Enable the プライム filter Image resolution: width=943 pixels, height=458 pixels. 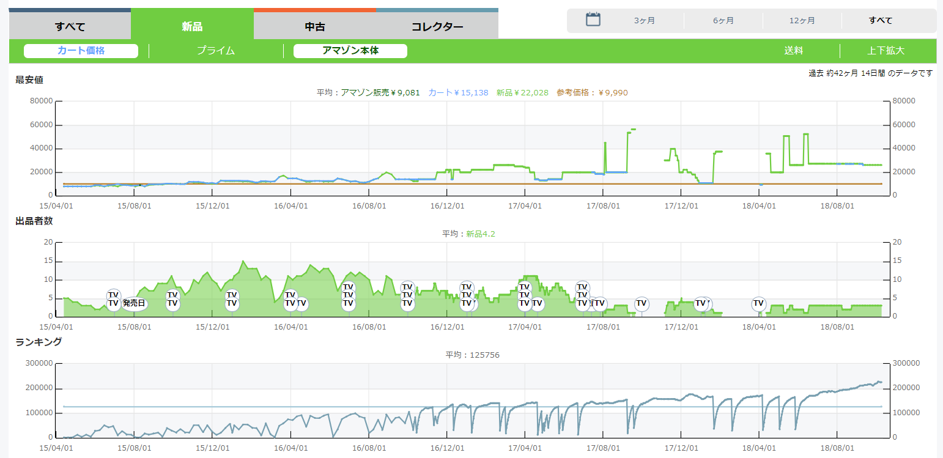(x=216, y=51)
